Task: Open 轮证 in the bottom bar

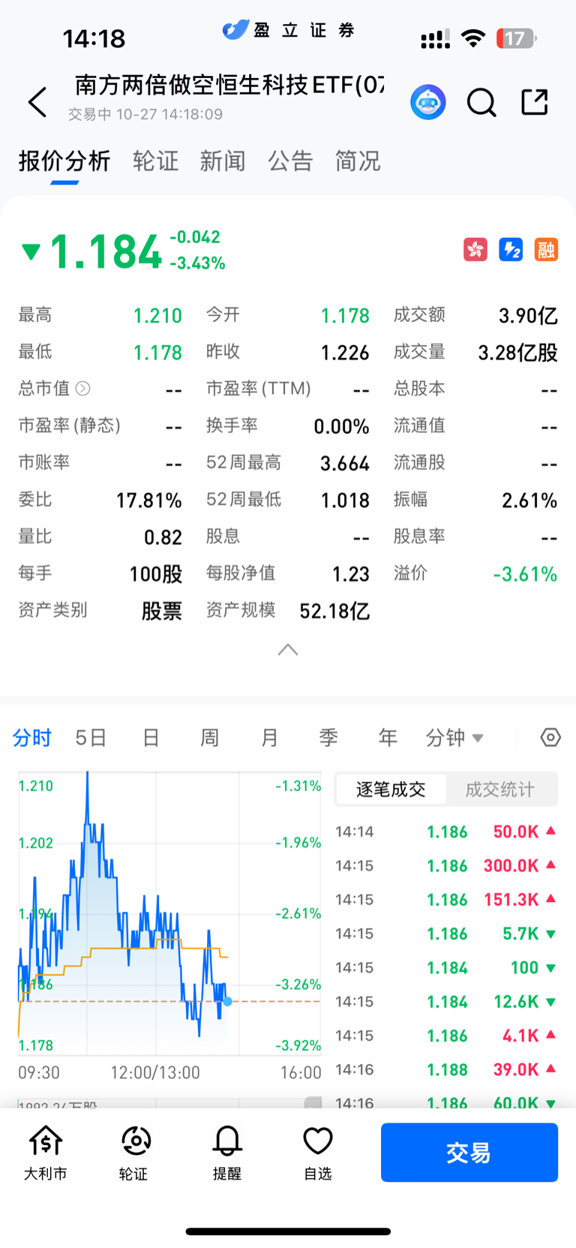Action: tap(136, 1153)
